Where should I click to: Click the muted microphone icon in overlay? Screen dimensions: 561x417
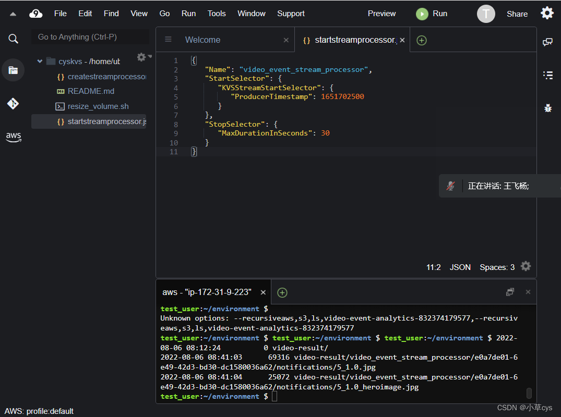click(x=450, y=186)
